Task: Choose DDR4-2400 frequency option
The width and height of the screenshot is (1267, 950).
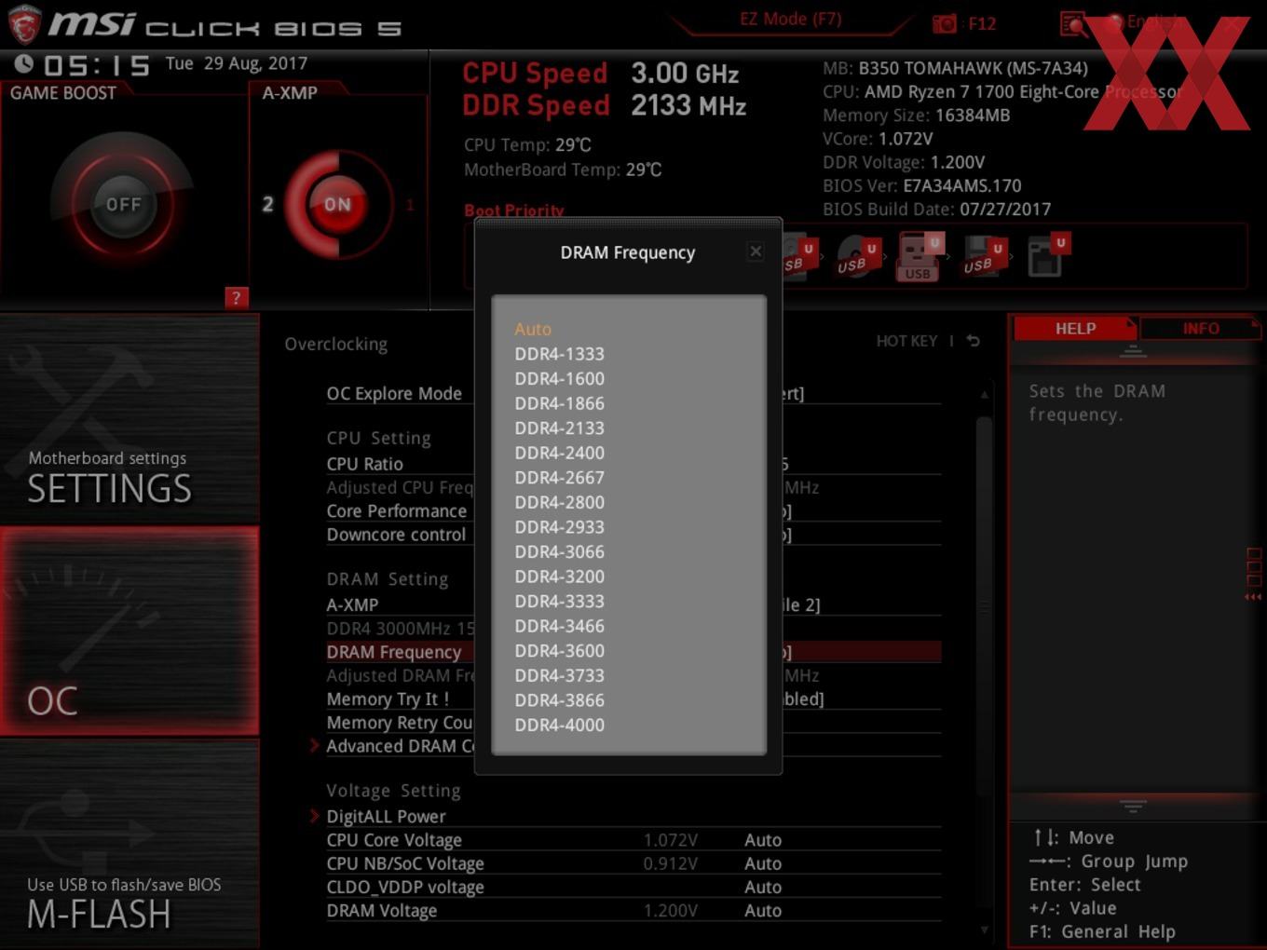Action: [x=559, y=453]
